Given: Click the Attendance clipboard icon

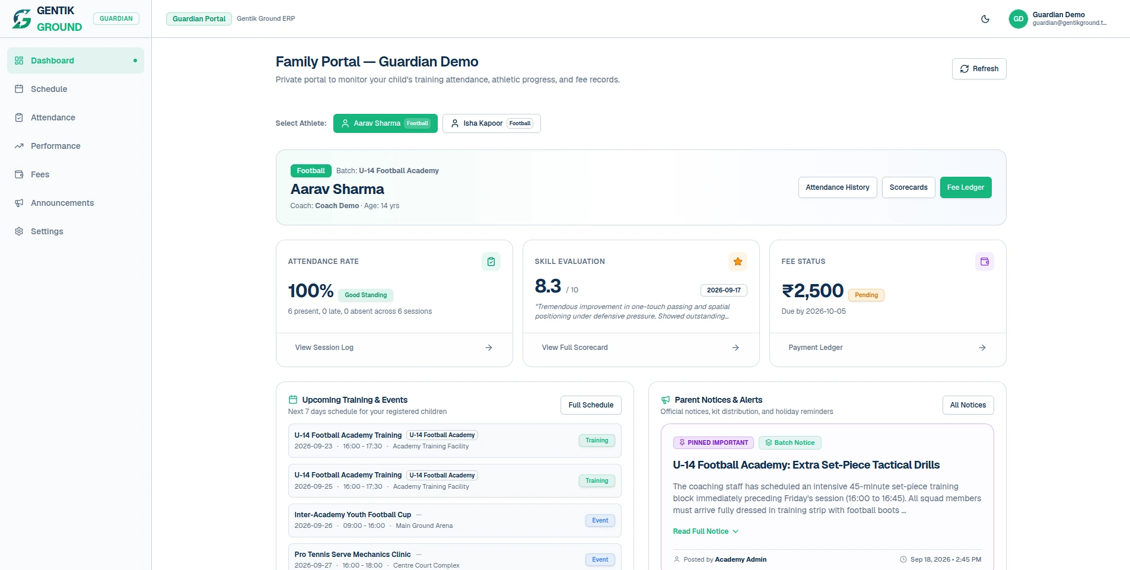Looking at the screenshot, I should pos(19,117).
